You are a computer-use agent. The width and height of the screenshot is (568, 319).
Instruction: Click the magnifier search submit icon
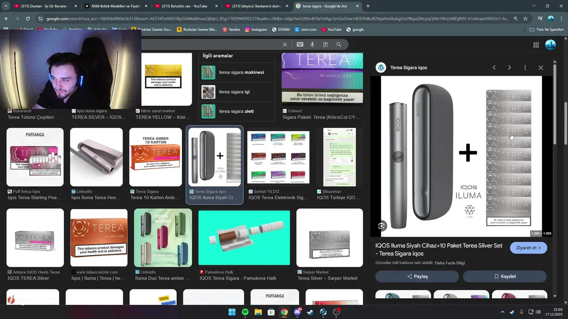point(339,44)
